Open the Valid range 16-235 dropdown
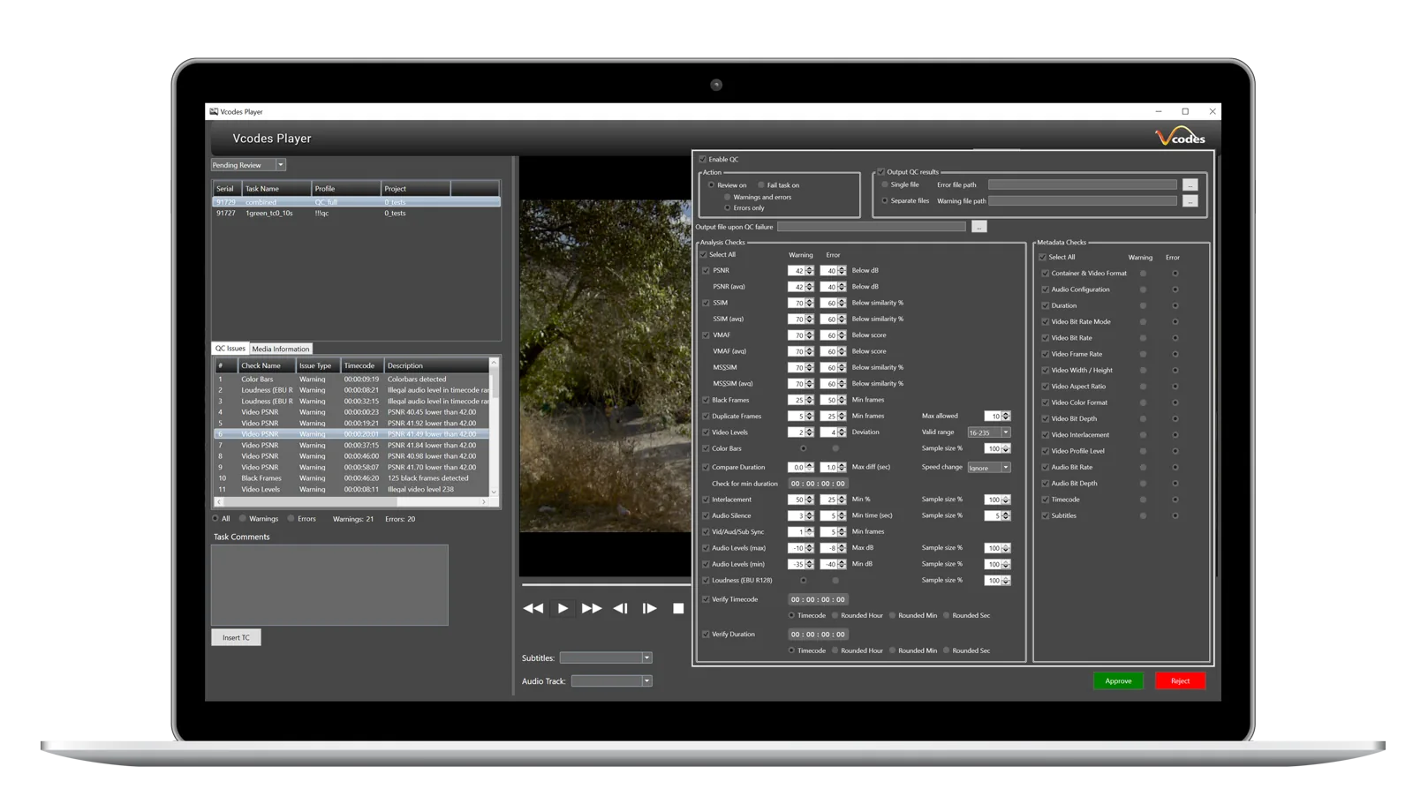 [1005, 432]
